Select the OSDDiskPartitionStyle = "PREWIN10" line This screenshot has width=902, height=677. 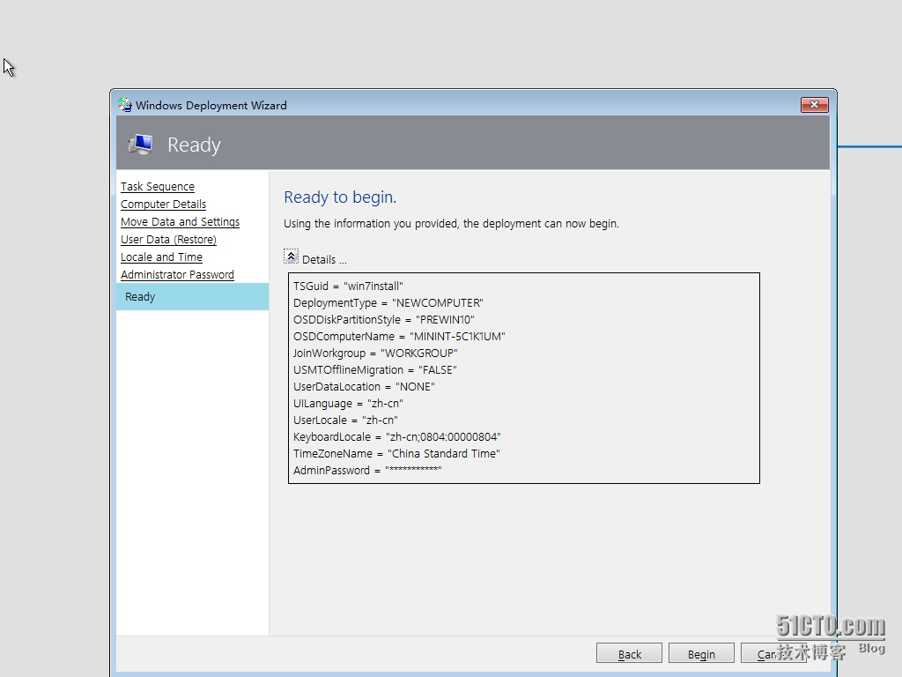click(384, 319)
